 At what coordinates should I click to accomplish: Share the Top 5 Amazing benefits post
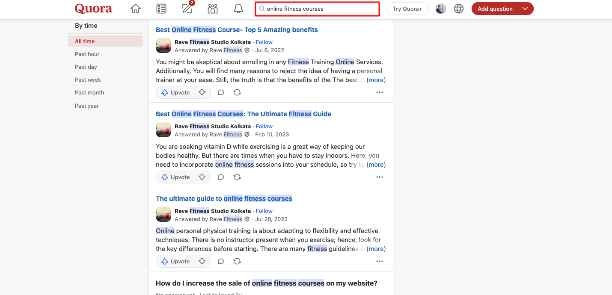[237, 92]
